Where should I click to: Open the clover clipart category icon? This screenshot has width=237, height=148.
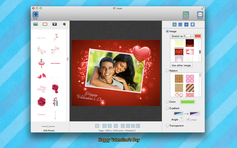click(x=64, y=24)
